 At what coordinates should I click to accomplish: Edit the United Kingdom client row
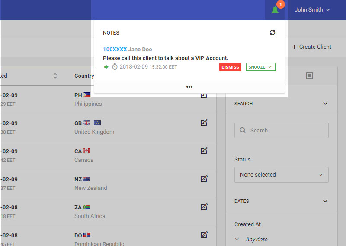click(204, 123)
